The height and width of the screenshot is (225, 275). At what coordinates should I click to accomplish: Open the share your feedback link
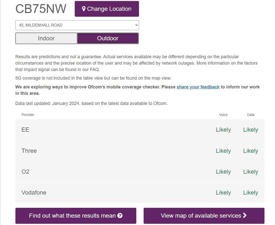198,87
